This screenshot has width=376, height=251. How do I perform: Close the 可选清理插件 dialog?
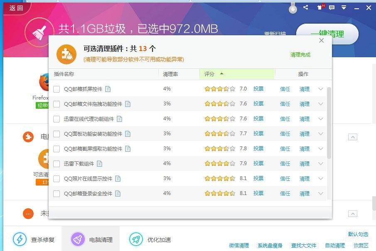(x=321, y=41)
